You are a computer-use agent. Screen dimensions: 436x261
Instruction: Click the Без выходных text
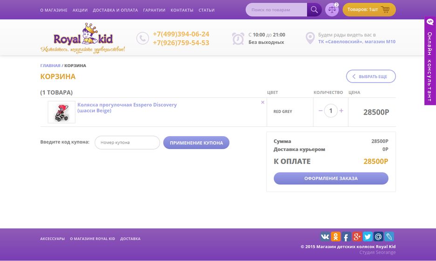[266, 42]
